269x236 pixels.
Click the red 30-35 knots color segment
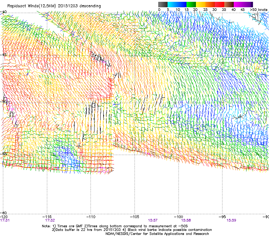click(x=220, y=5)
